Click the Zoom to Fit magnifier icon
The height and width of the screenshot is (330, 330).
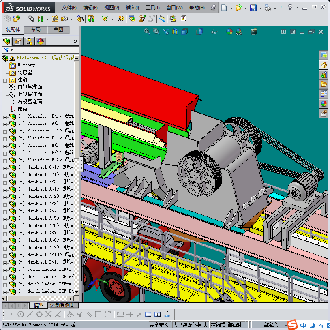(x=147, y=32)
